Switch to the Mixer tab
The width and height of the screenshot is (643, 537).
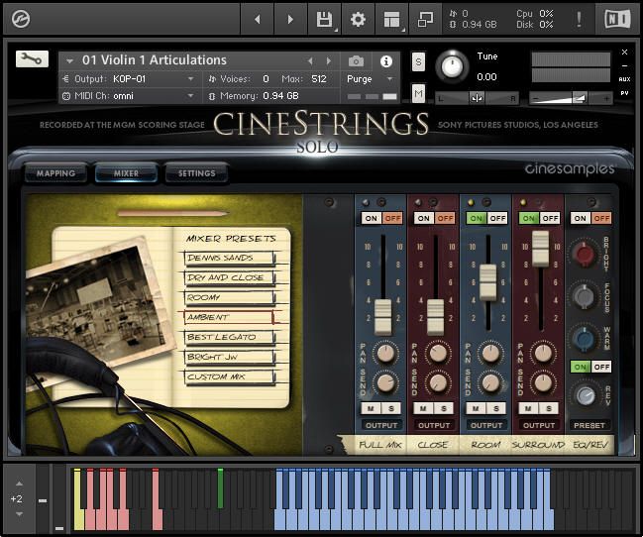(x=126, y=173)
